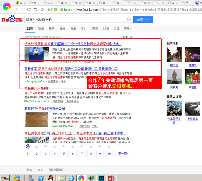
Task: Open 1446条评价 link
Action: click(72, 101)
